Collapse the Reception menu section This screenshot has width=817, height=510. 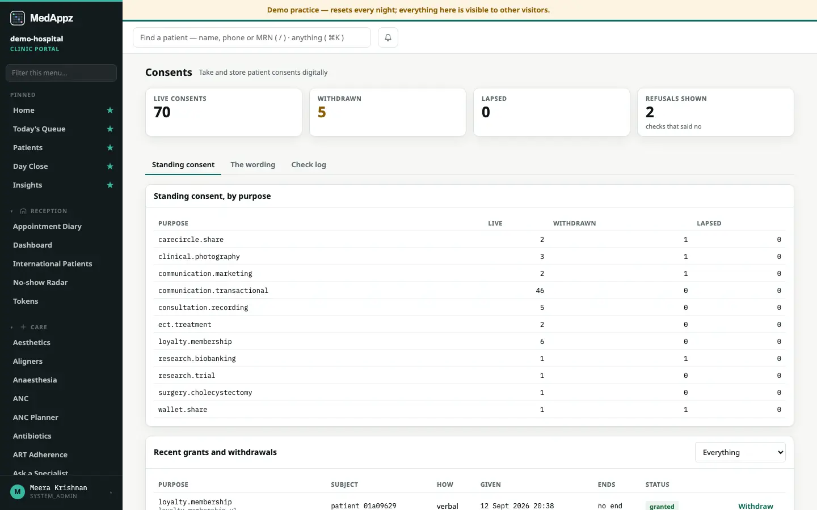(11, 211)
